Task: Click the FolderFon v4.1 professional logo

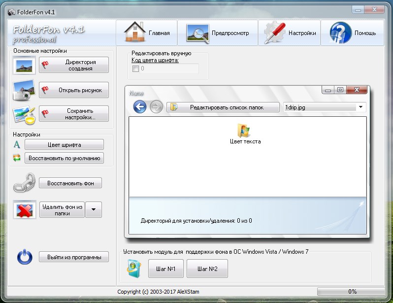Action: click(49, 34)
